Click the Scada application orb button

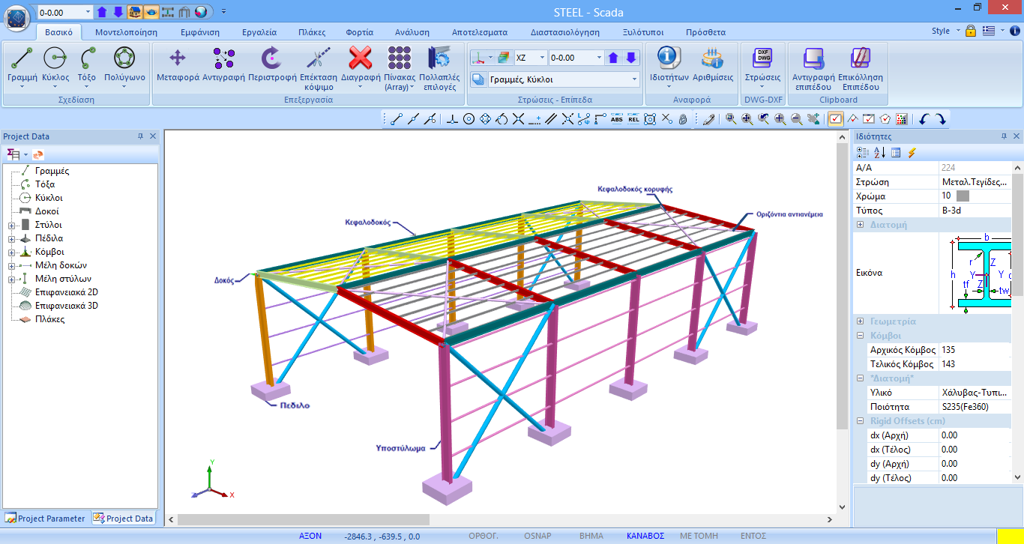point(17,16)
